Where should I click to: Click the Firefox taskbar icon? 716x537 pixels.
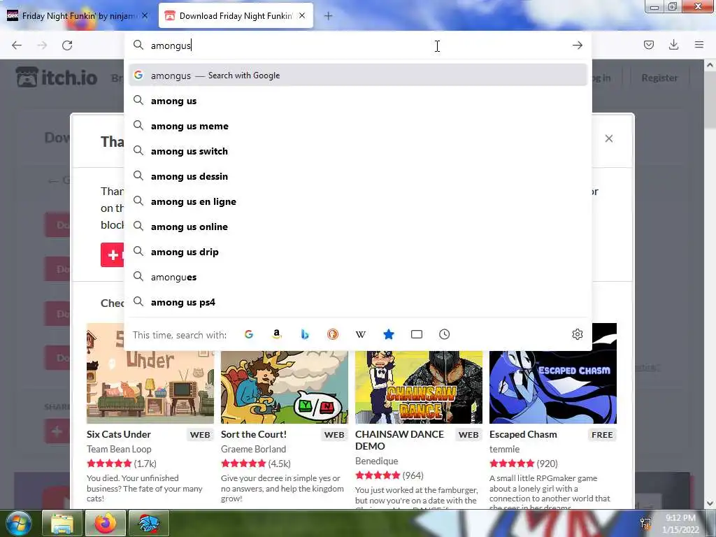click(x=106, y=523)
